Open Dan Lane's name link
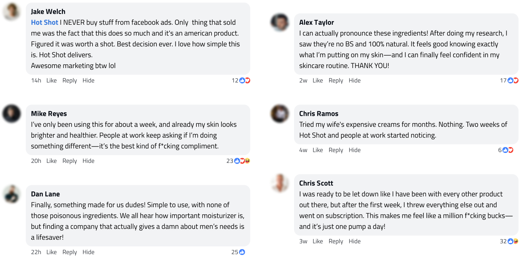Image resolution: width=519 pixels, height=256 pixels. 45,194
